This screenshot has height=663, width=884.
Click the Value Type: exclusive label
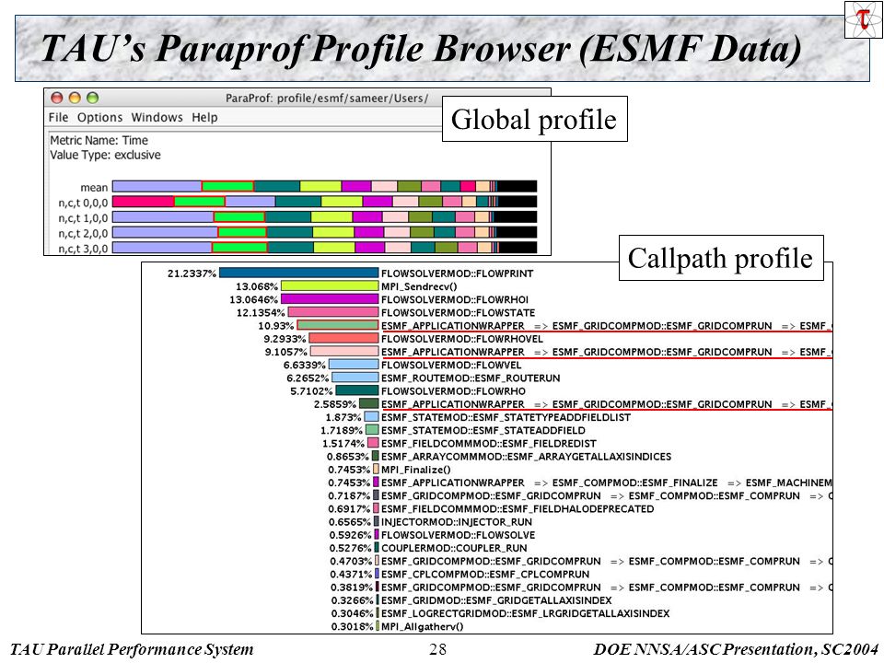pos(105,155)
